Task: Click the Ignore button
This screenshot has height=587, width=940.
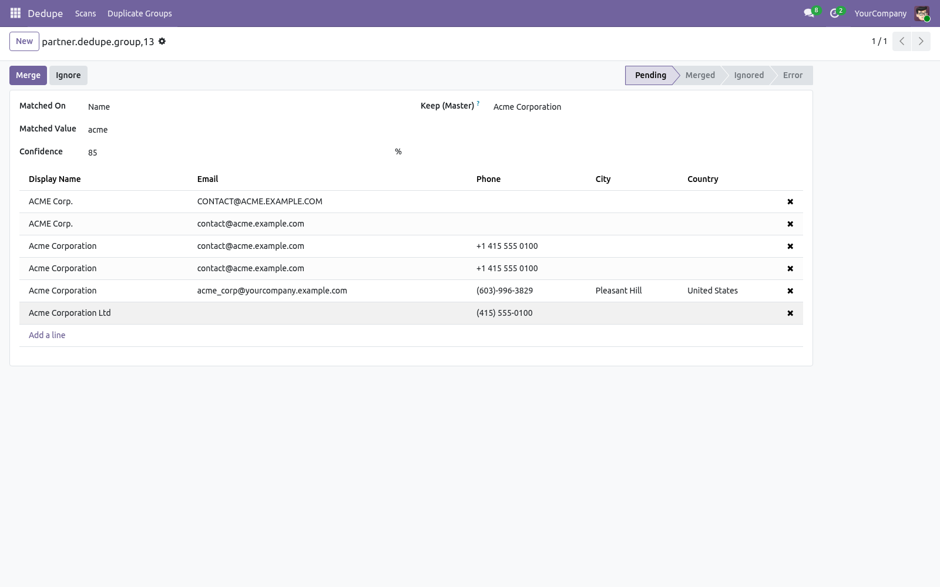Action: (x=68, y=75)
